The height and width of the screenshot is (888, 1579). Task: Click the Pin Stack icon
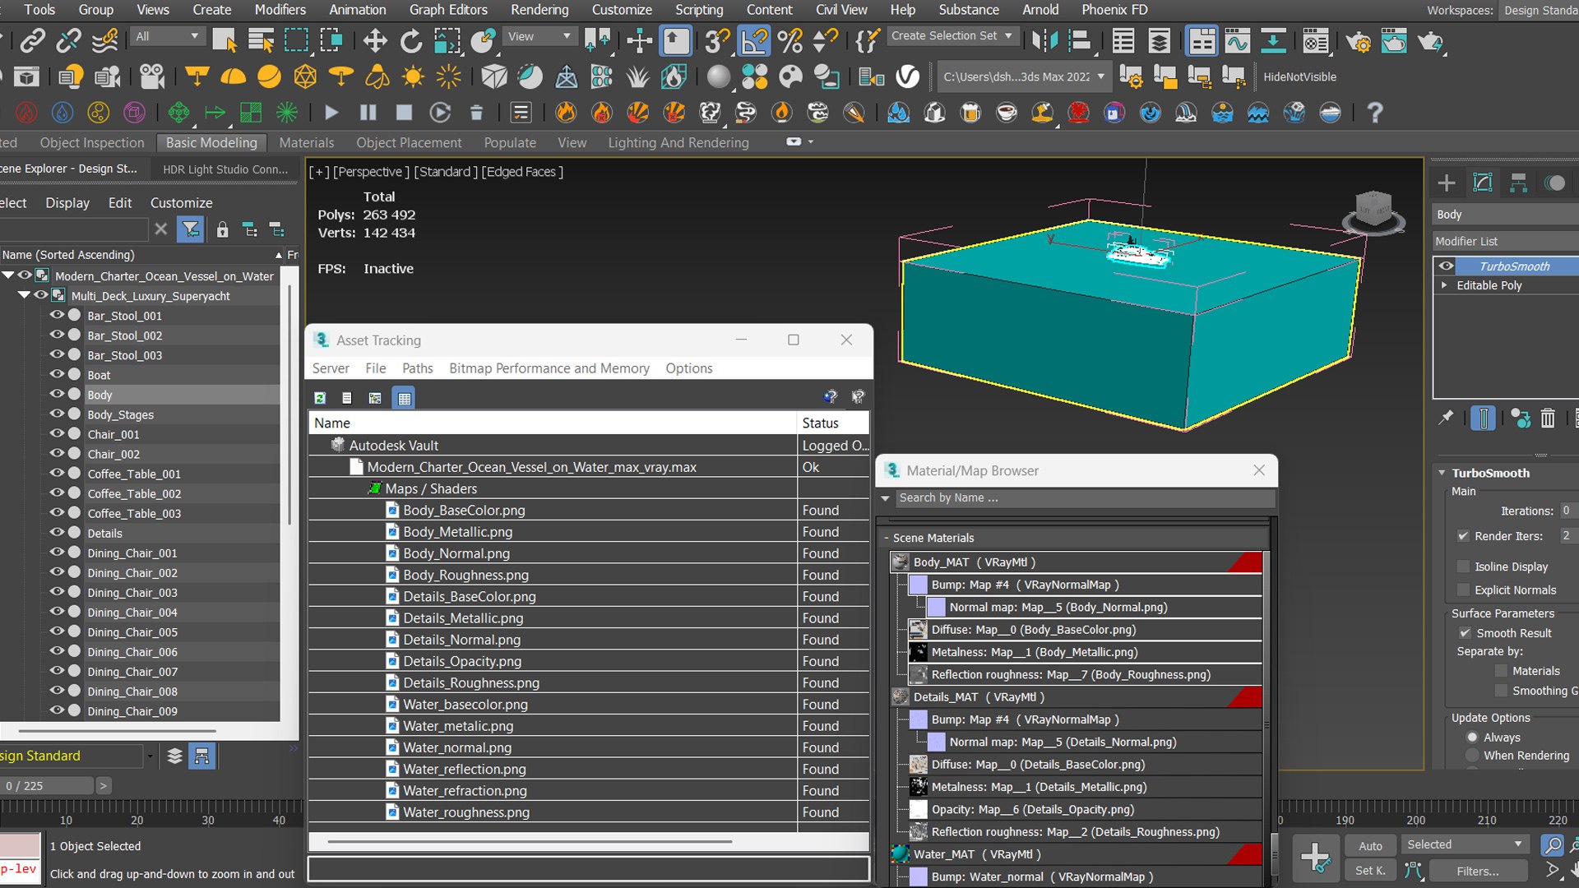[1445, 419]
